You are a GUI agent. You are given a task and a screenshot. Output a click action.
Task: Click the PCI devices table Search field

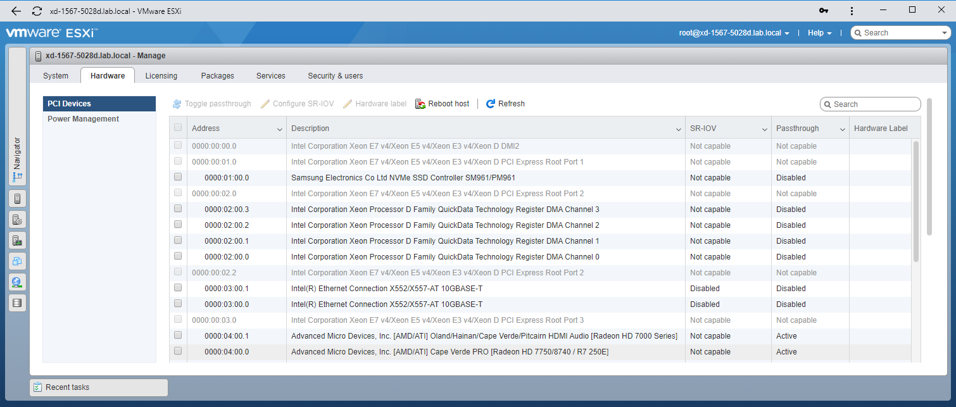pyautogui.click(x=871, y=104)
